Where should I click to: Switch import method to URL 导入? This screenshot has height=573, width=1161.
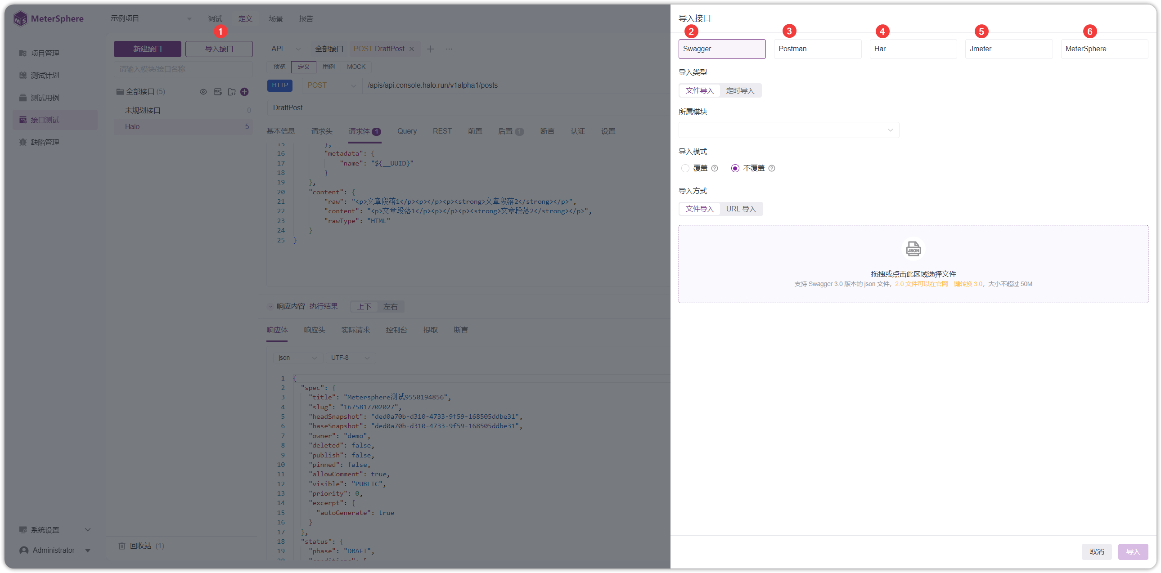(741, 209)
